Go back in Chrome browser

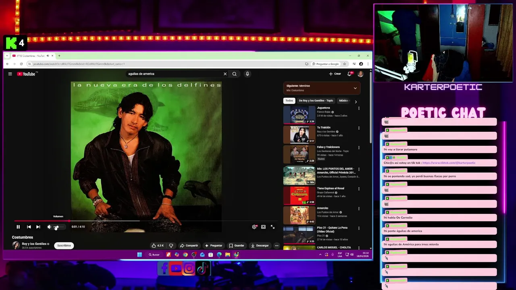7,64
